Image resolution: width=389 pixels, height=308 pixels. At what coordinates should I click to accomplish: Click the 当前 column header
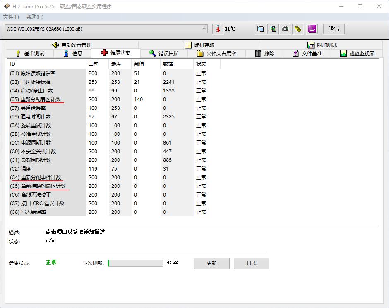[x=97, y=64]
